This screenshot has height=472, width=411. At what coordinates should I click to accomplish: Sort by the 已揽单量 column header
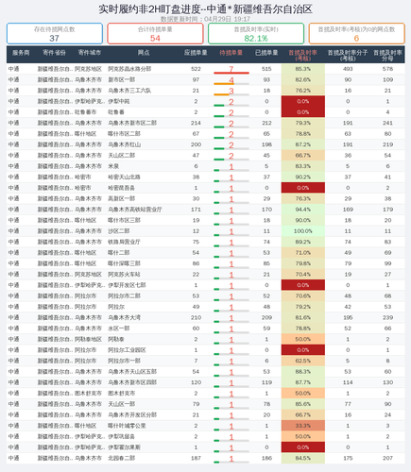266,53
